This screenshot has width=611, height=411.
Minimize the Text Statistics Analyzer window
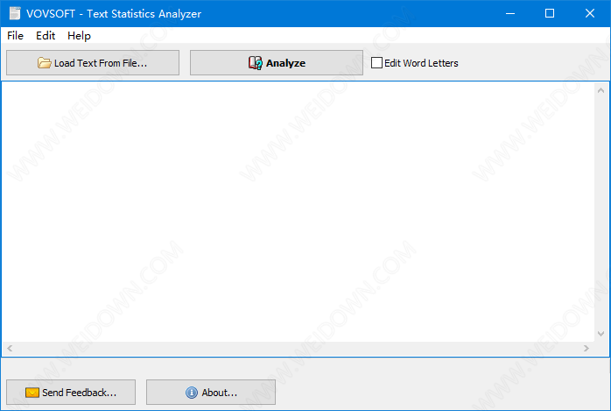(x=510, y=14)
